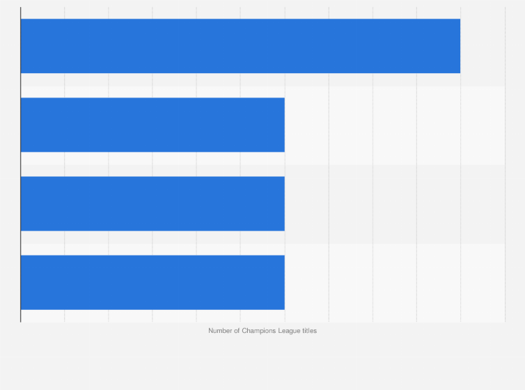Click the bottom-most blue bar

click(x=152, y=283)
